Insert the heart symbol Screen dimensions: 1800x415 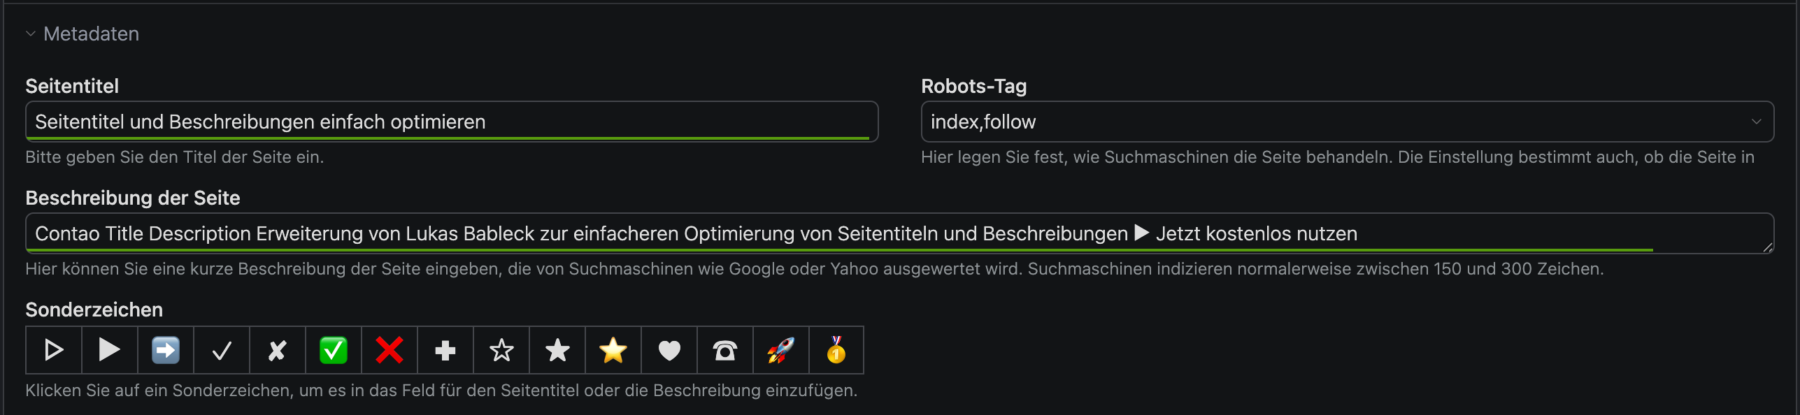(x=669, y=350)
